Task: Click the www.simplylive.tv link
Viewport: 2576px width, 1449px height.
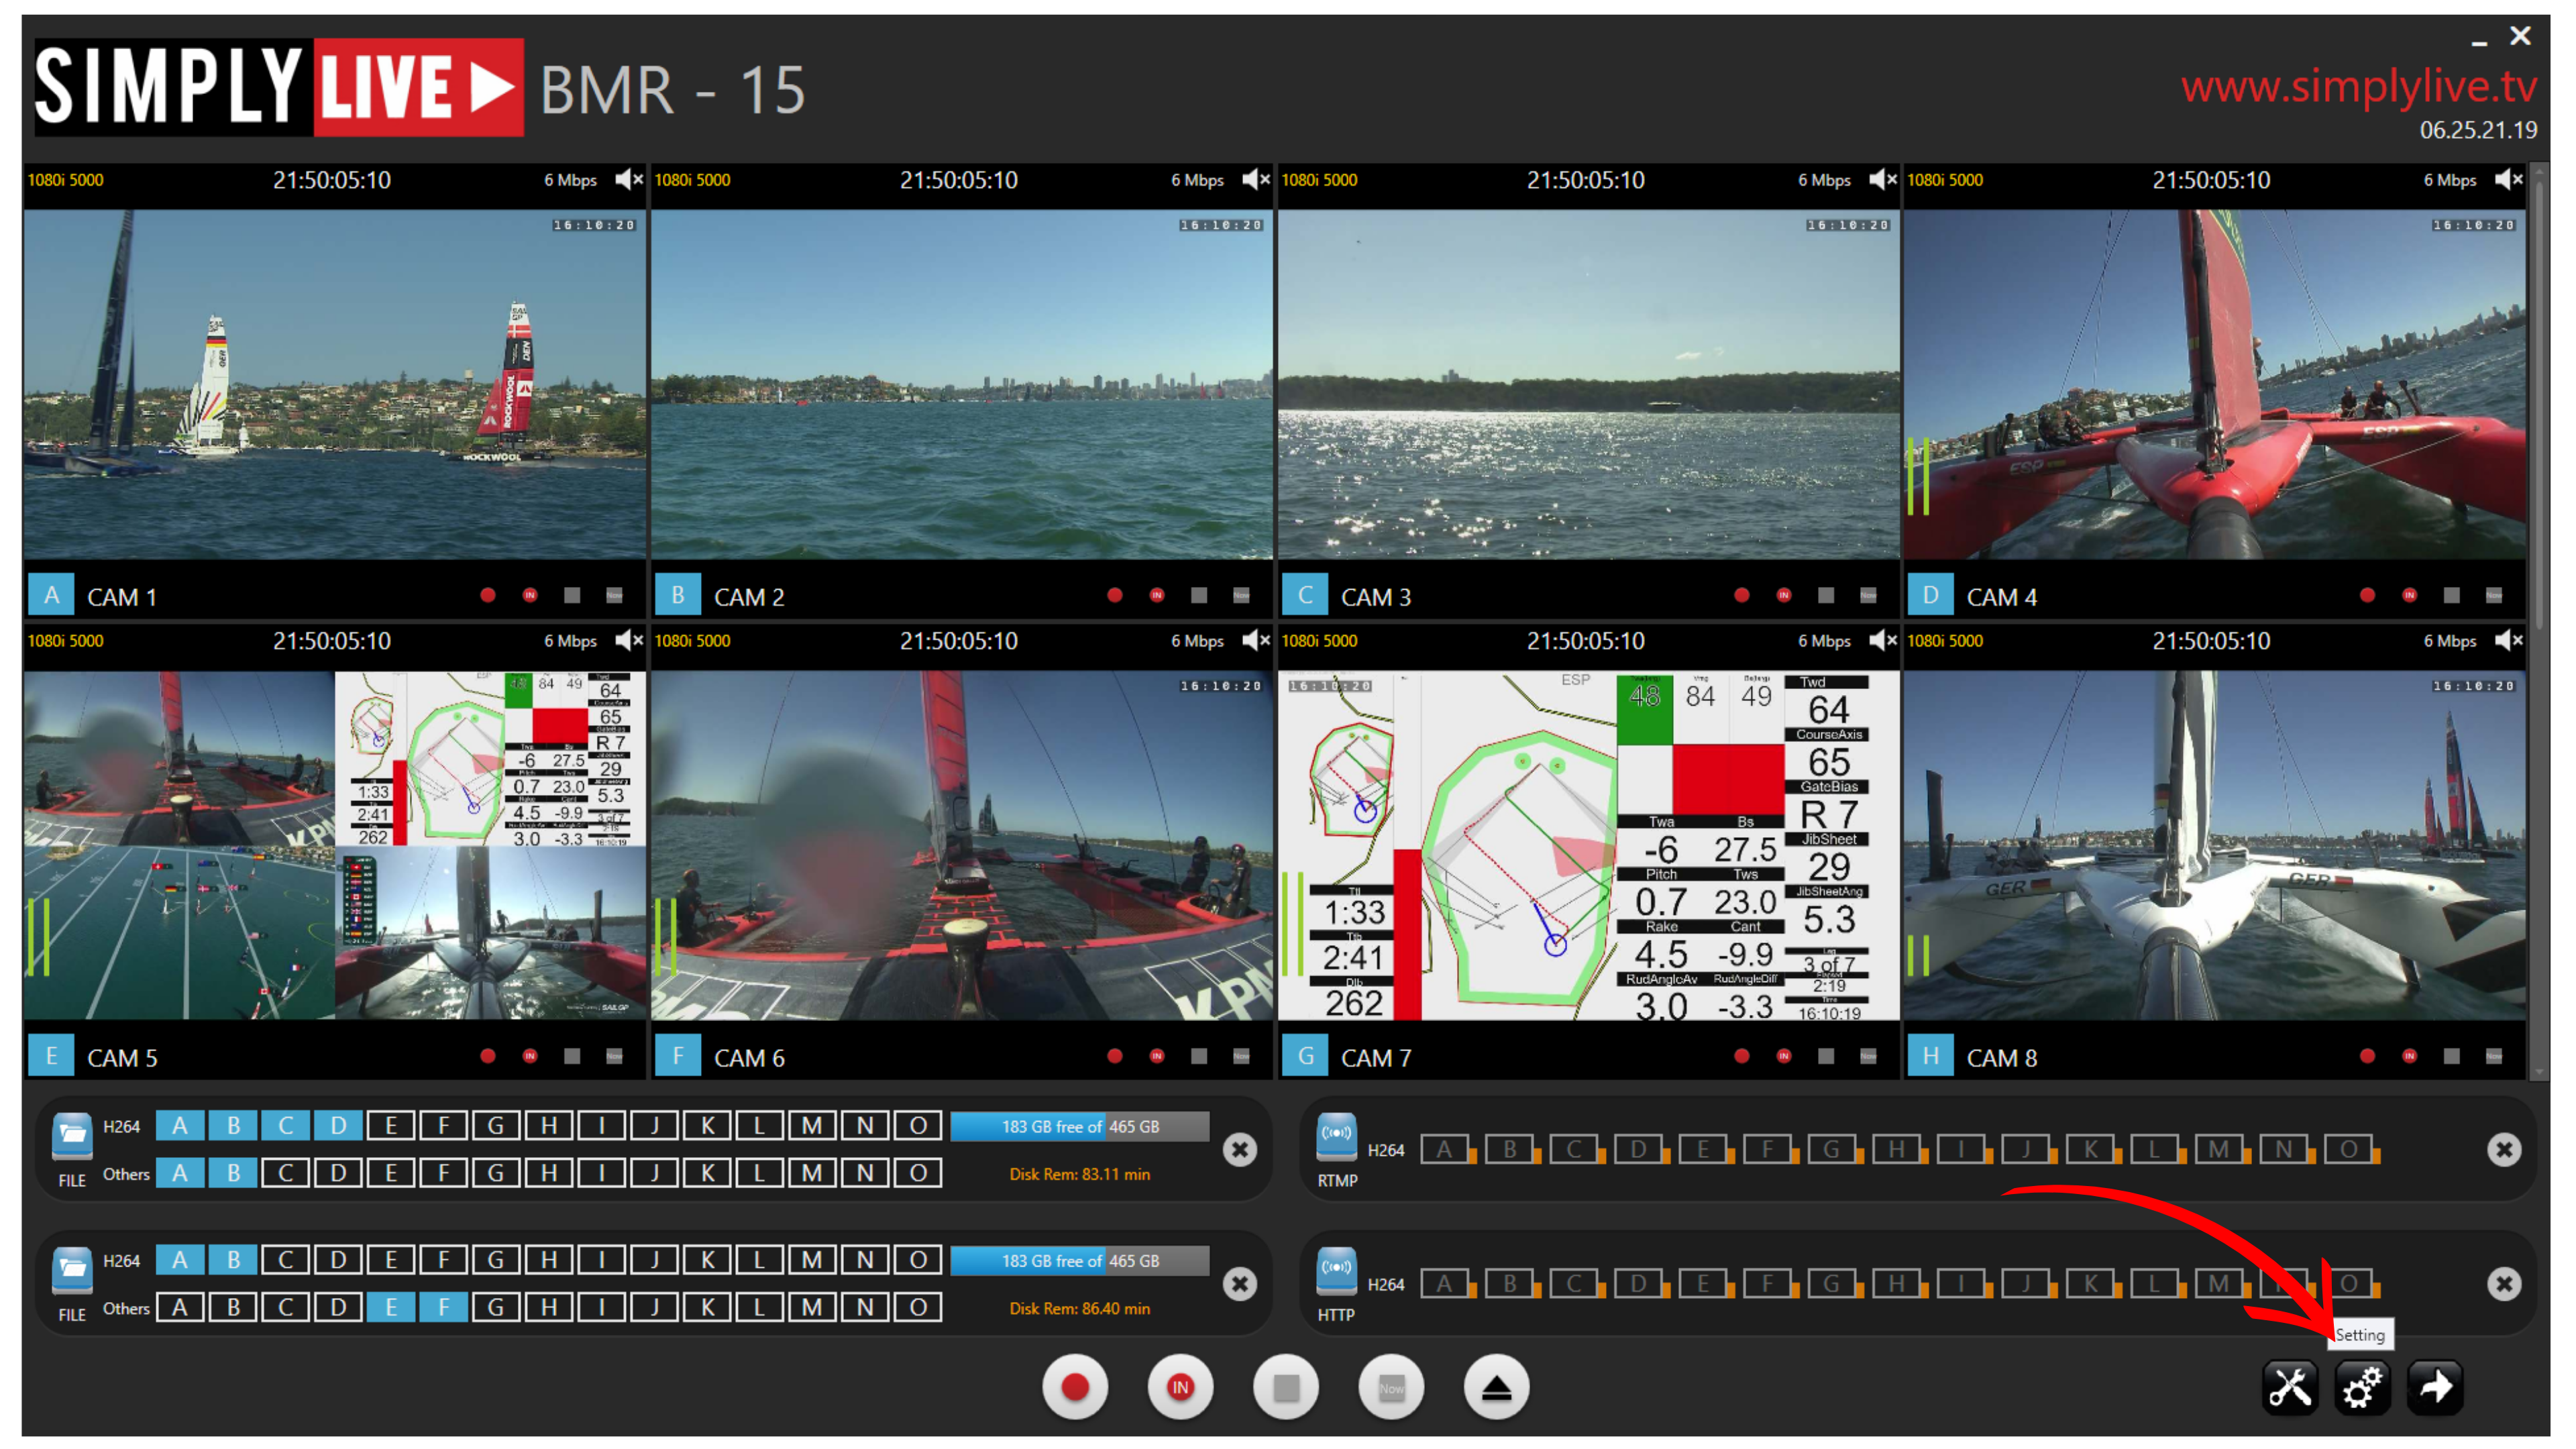Action: click(2359, 86)
